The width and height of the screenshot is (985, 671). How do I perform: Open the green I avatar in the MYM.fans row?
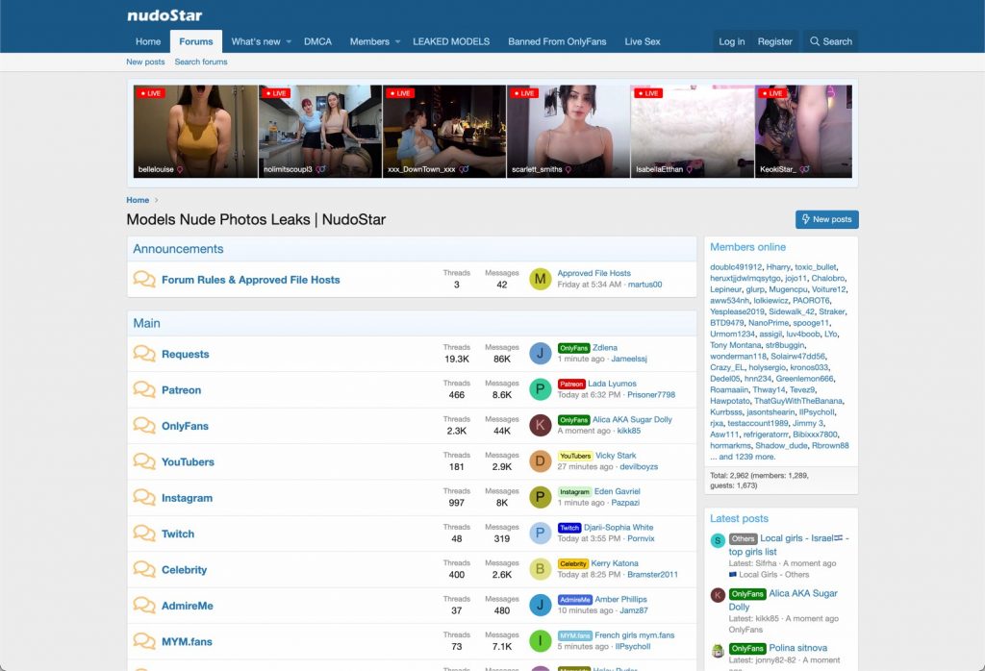coord(541,641)
